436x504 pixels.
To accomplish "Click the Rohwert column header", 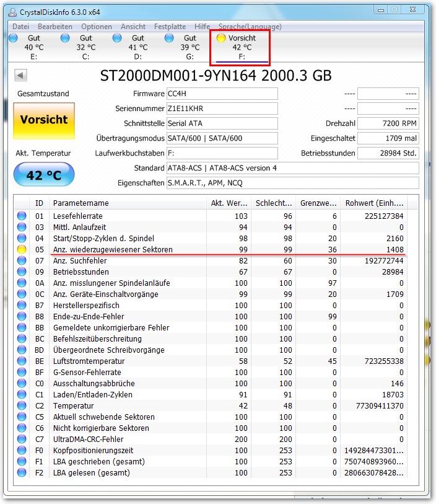I will (374, 203).
